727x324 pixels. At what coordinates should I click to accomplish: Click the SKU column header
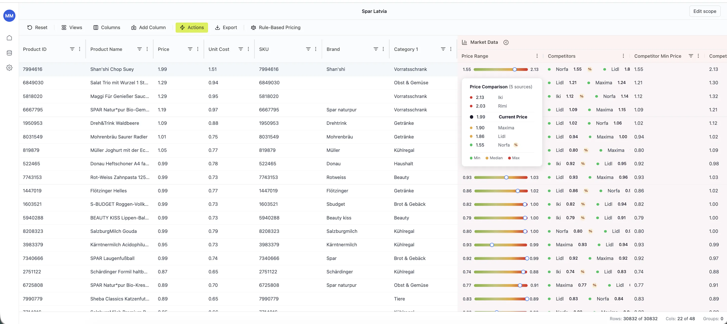(264, 49)
